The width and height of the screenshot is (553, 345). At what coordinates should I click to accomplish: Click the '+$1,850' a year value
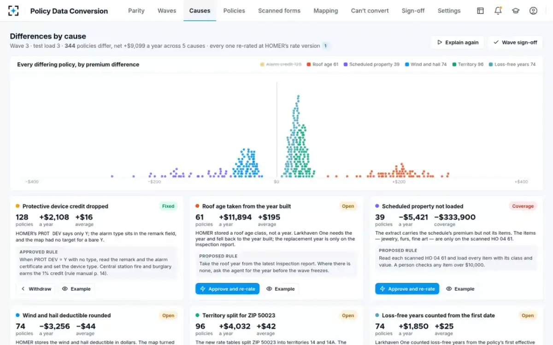coord(413,326)
